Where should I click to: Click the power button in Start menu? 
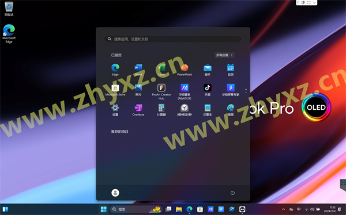pos(232,193)
